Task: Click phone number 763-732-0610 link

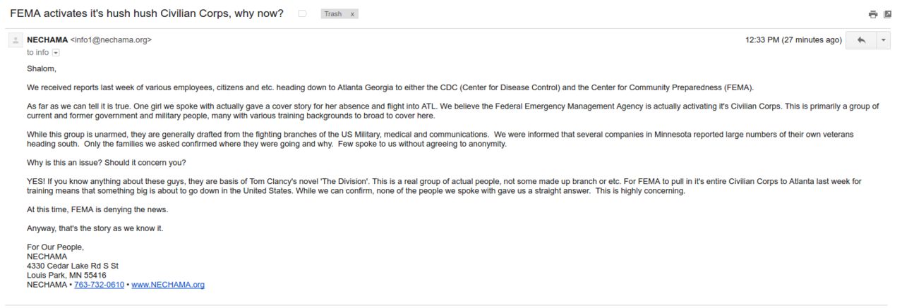Action: (x=99, y=285)
